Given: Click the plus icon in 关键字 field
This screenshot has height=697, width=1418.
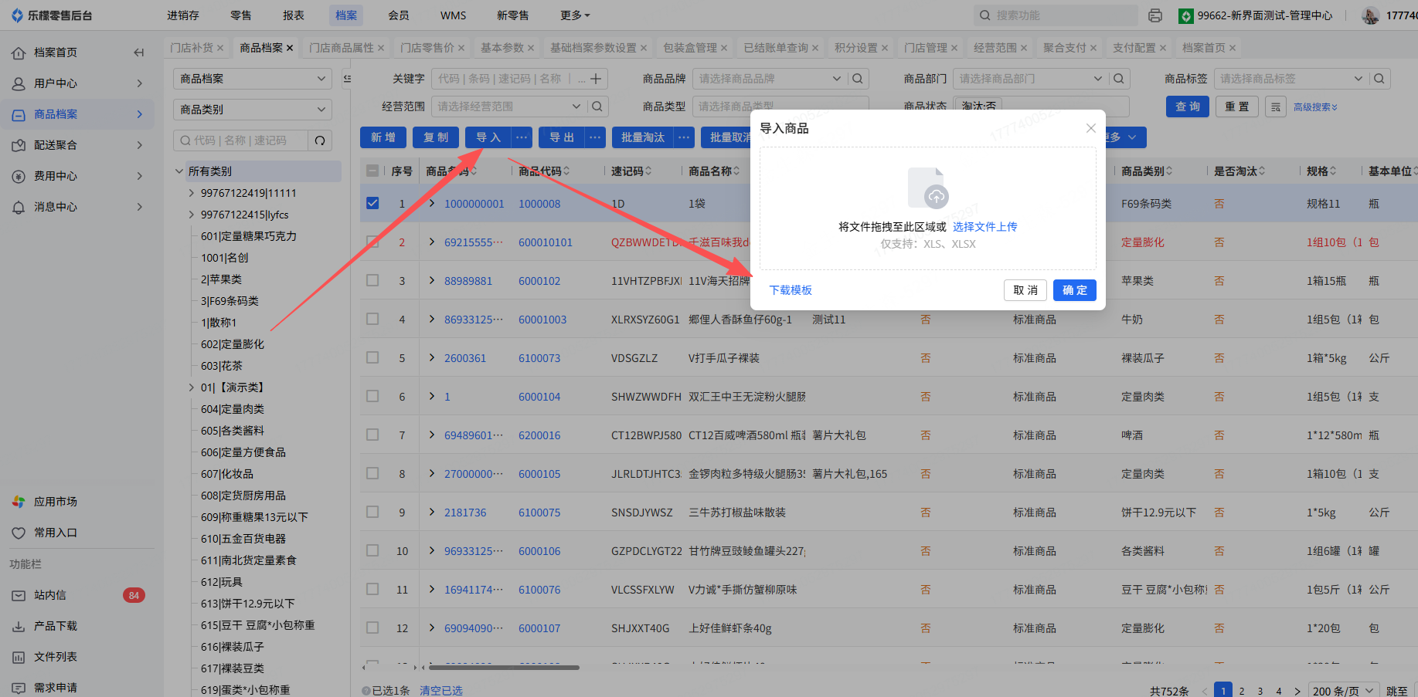Looking at the screenshot, I should (x=596, y=79).
